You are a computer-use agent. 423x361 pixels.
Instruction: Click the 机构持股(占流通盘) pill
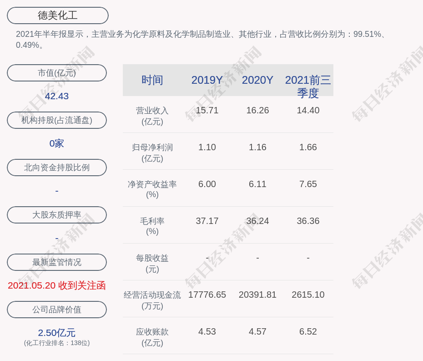point(57,120)
